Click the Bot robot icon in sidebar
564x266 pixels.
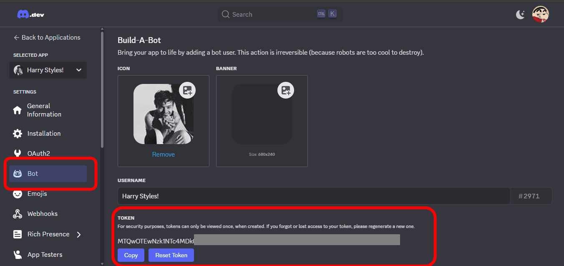pyautogui.click(x=18, y=173)
